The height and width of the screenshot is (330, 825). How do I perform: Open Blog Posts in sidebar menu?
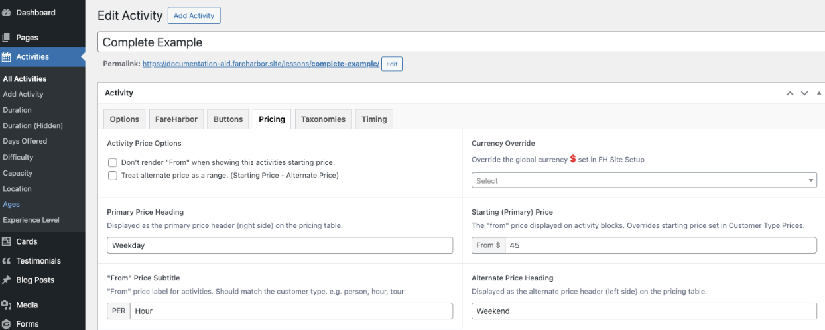click(x=35, y=280)
